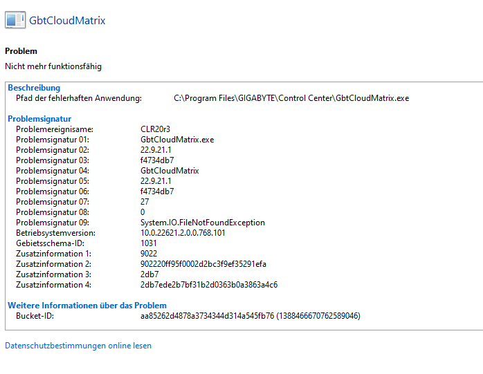Viewport: 483px width, 374px height.
Task: Select the Bucket-ID value aa85262d4878...
Action: [x=250, y=316]
